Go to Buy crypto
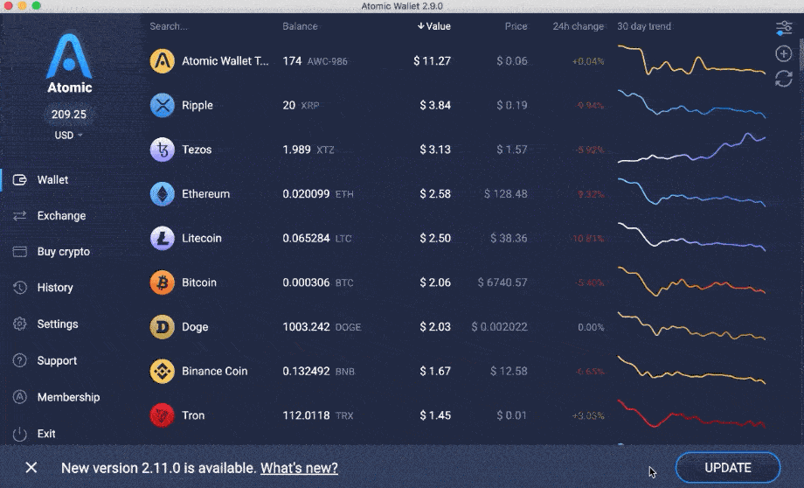Image resolution: width=804 pixels, height=488 pixels. [x=64, y=252]
